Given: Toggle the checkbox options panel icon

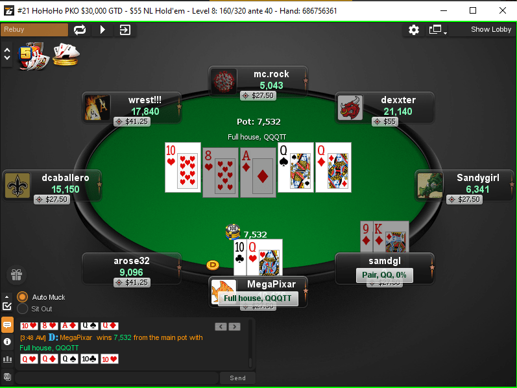Looking at the screenshot, I should pos(7,306).
